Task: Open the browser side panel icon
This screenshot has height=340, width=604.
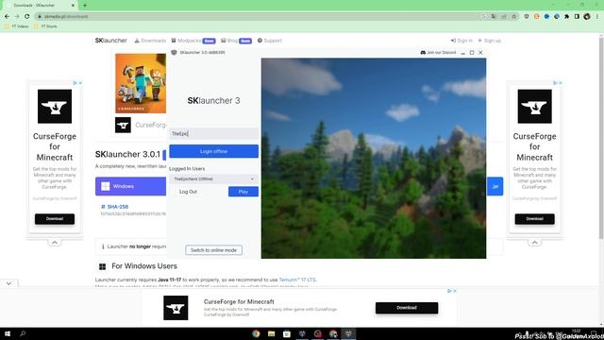Action: coord(577,17)
